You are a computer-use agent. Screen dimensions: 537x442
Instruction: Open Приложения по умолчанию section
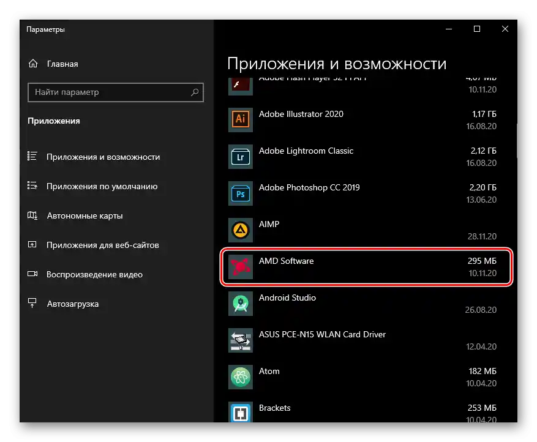(102, 186)
